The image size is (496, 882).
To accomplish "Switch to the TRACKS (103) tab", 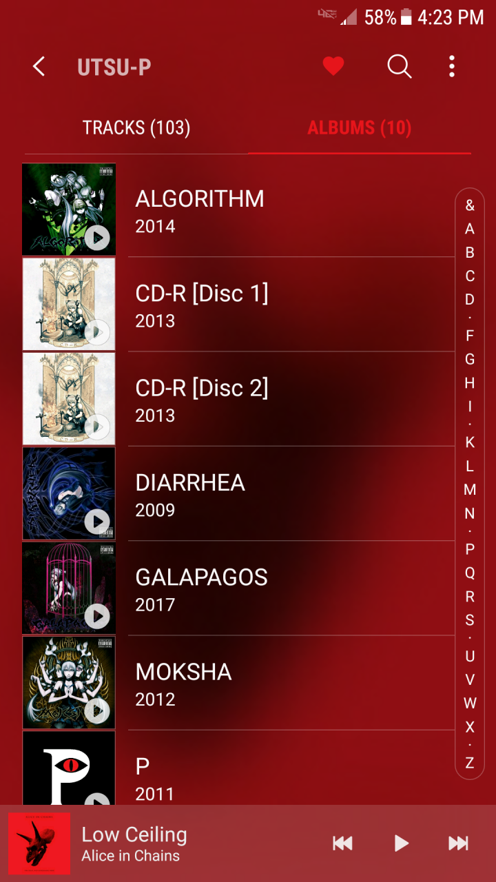I will 136,127.
